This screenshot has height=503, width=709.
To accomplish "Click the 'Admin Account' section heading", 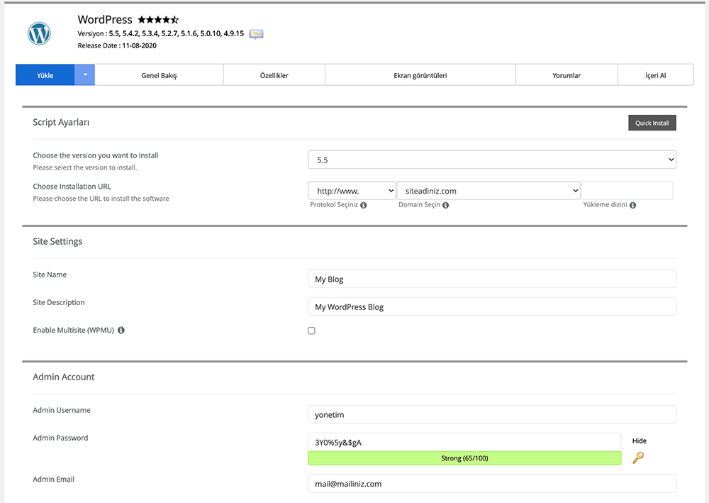I will tap(63, 377).
